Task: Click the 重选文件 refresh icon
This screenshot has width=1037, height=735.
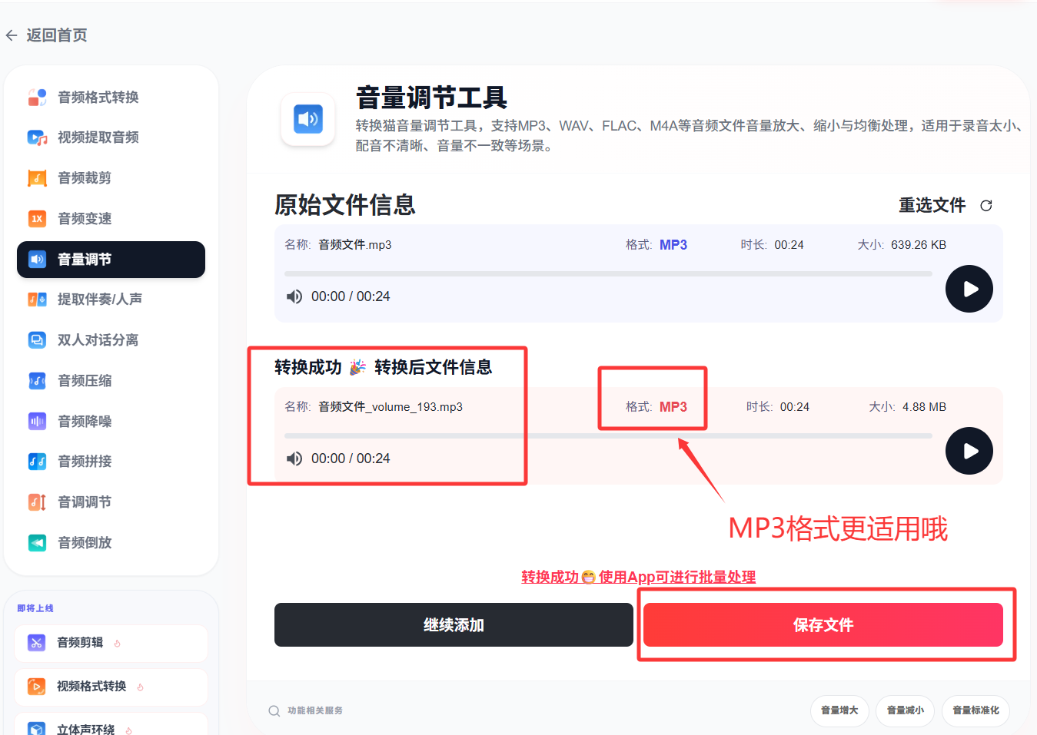Action: (986, 206)
